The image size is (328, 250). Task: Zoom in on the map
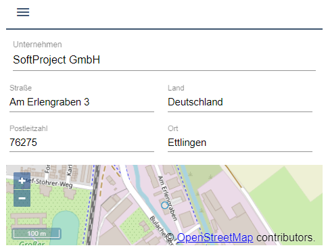[22, 181]
